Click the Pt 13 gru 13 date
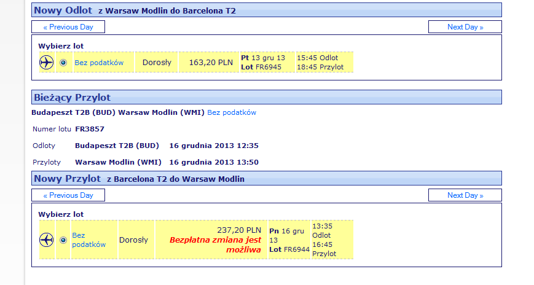 click(x=263, y=58)
